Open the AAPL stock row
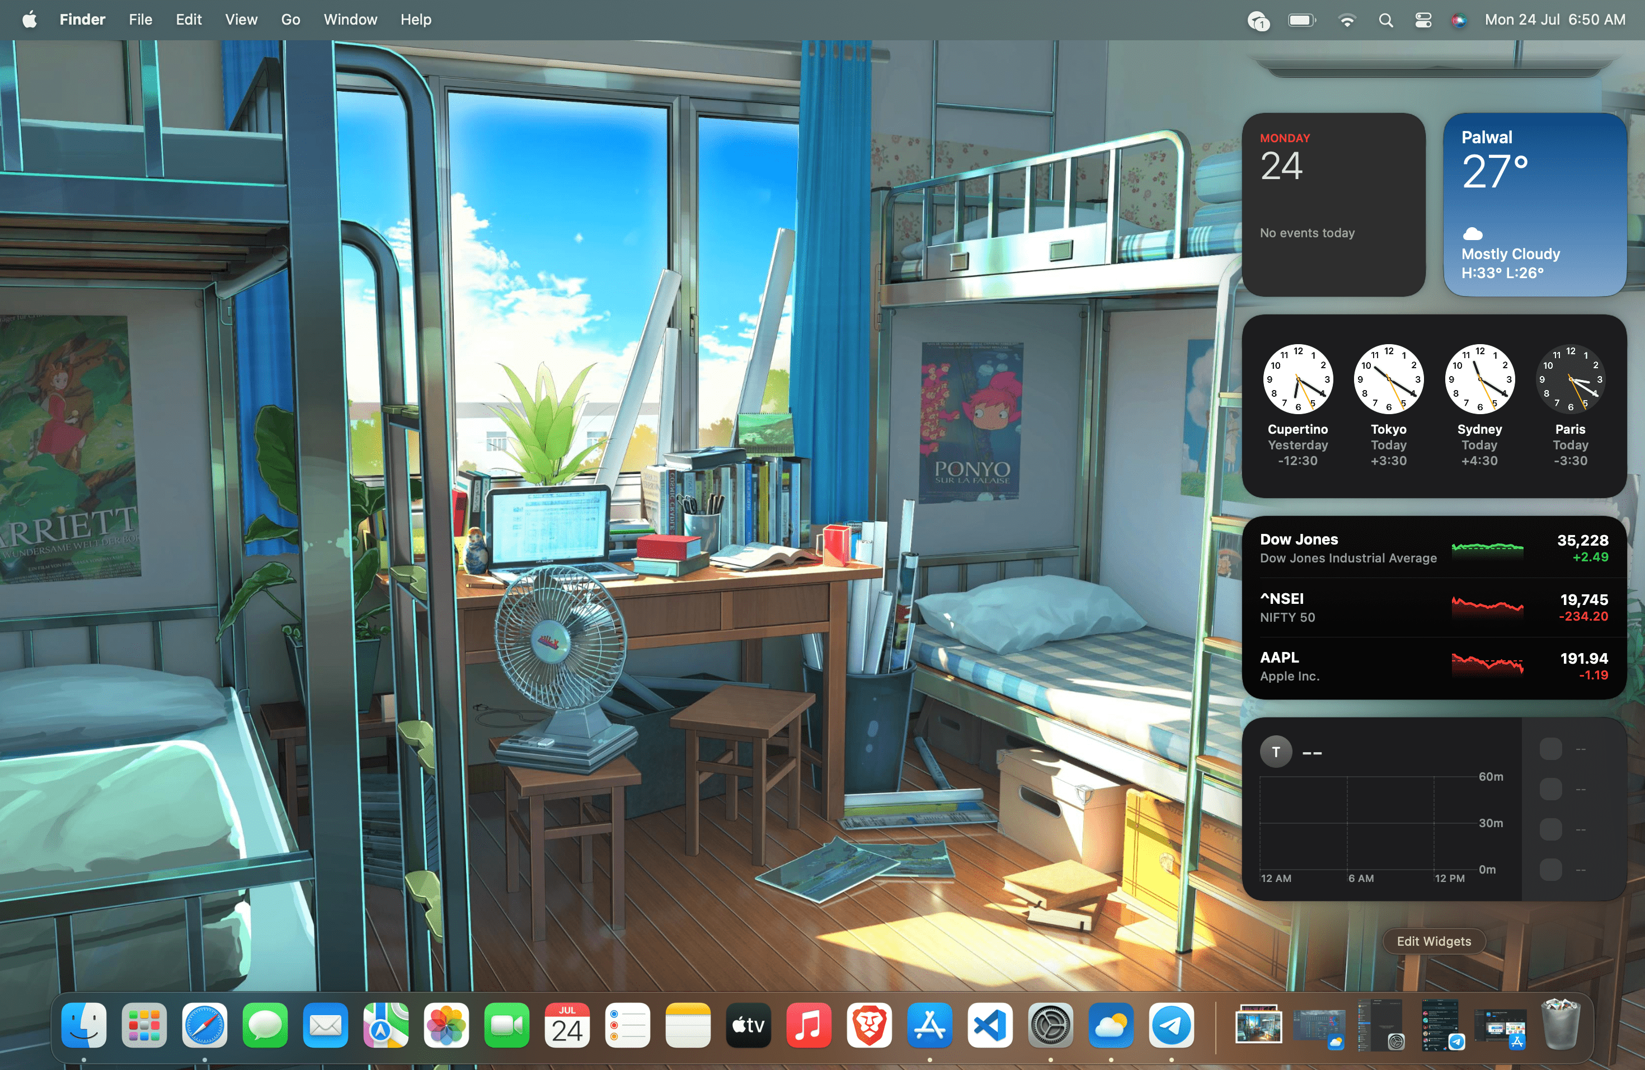This screenshot has height=1070, width=1645. click(1433, 667)
